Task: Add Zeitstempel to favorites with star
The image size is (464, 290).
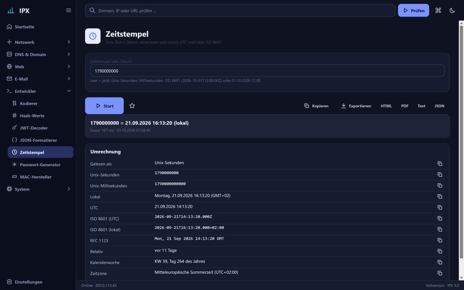Action: pos(132,106)
